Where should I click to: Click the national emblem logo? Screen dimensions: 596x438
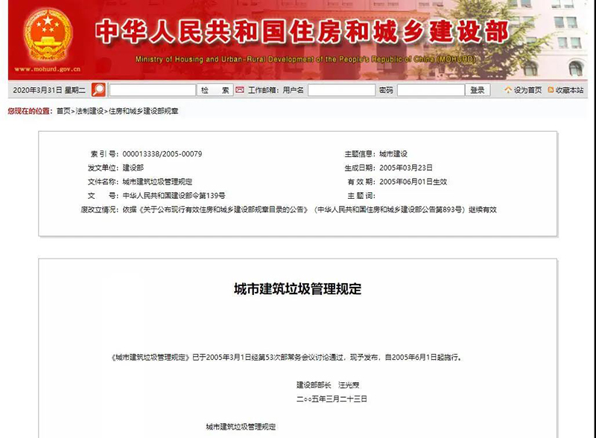click(x=48, y=36)
